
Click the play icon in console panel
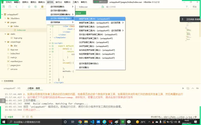click(183, 88)
